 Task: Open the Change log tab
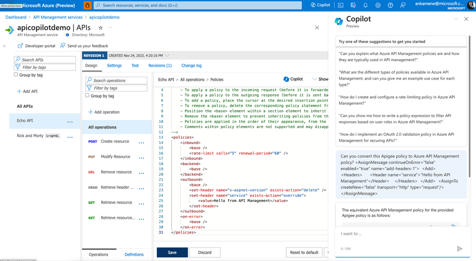click(x=191, y=66)
